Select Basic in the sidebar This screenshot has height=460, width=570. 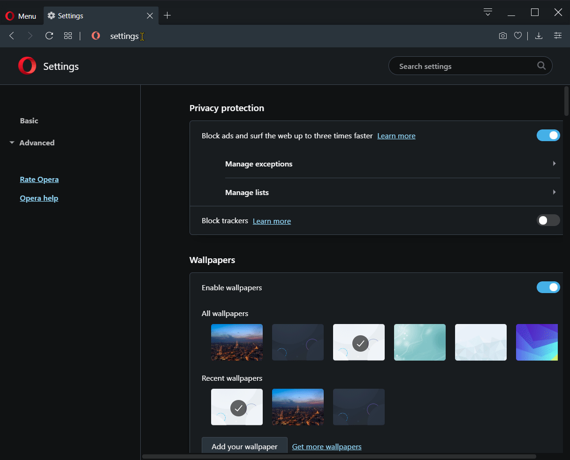(29, 121)
